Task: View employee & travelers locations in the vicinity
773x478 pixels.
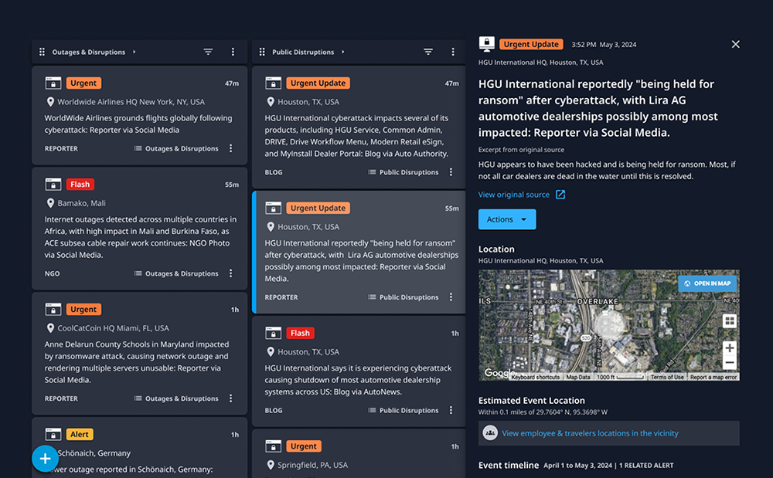Action: tap(589, 433)
